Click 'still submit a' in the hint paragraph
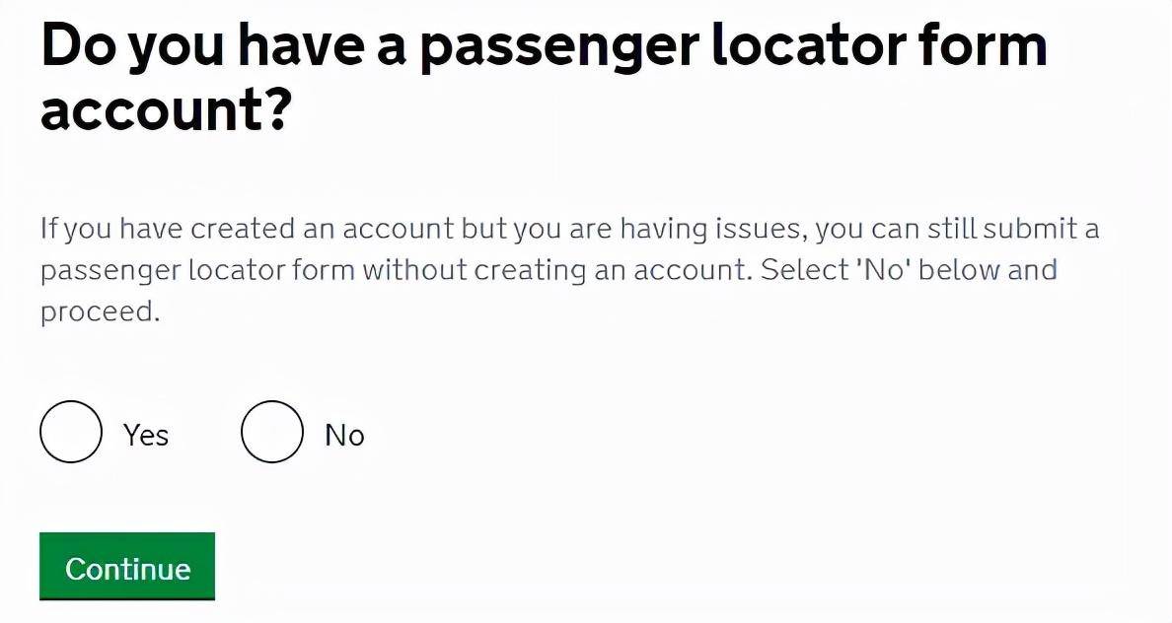This screenshot has height=623, width=1172. [1014, 229]
